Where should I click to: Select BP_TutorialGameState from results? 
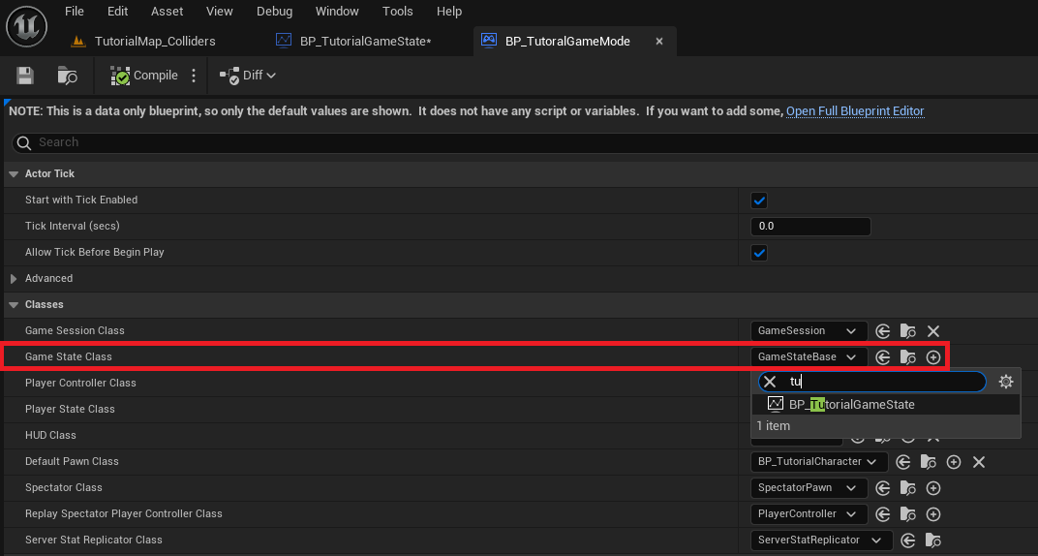(886, 405)
